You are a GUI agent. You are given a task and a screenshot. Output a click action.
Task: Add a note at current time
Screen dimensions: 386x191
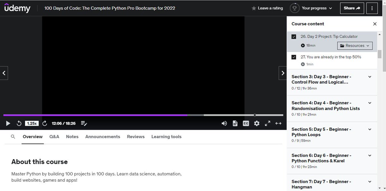(84, 123)
